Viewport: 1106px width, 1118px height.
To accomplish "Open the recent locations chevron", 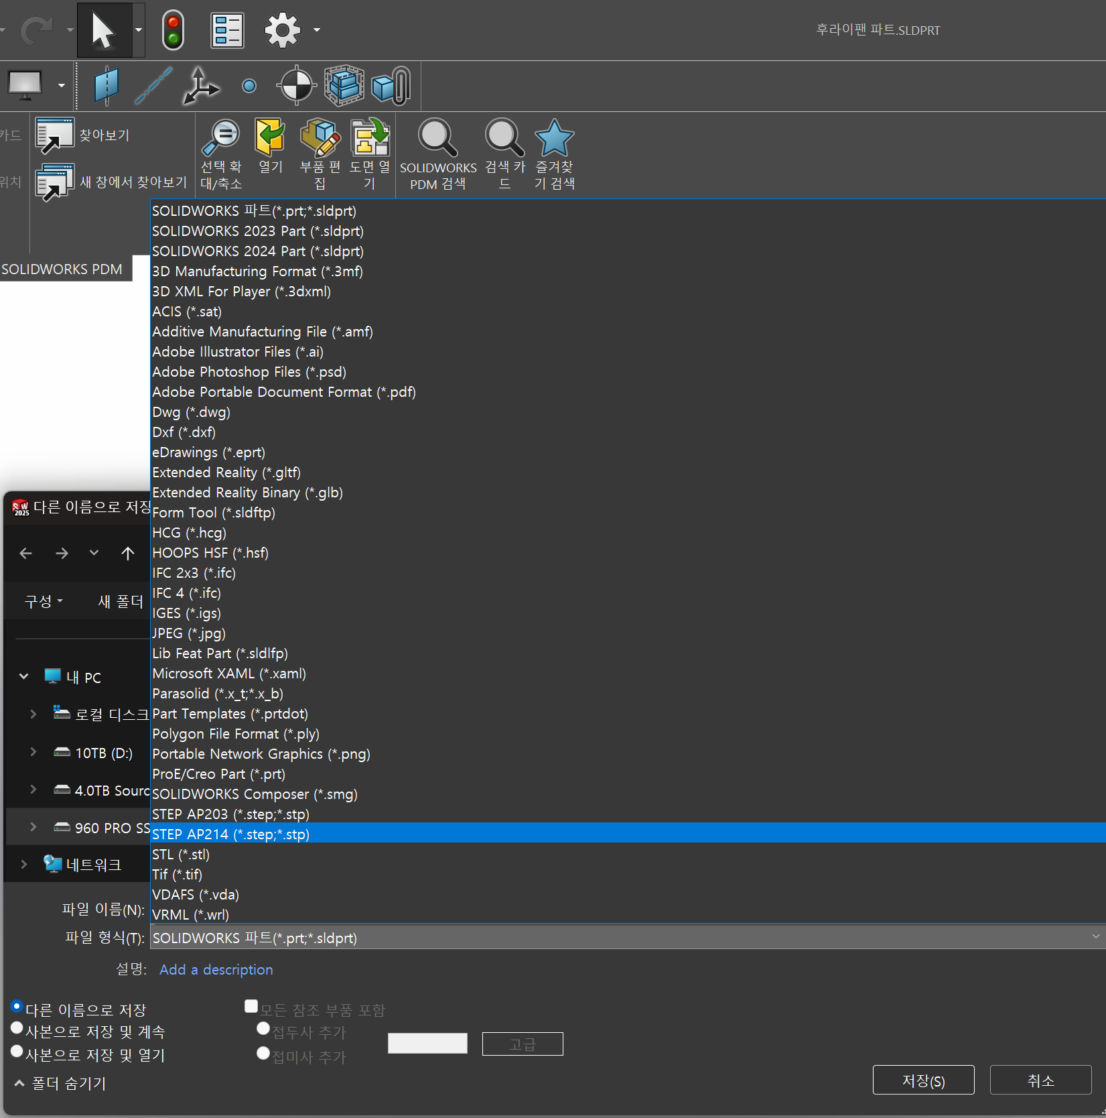I will (x=94, y=553).
